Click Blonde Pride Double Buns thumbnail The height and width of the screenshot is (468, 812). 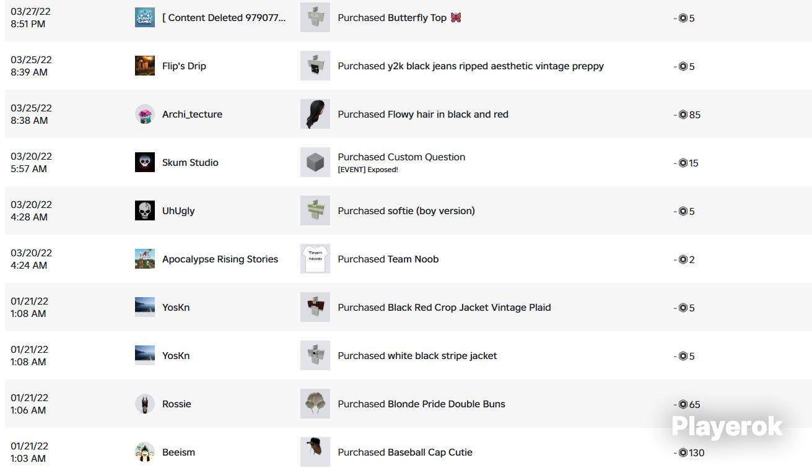coord(315,404)
